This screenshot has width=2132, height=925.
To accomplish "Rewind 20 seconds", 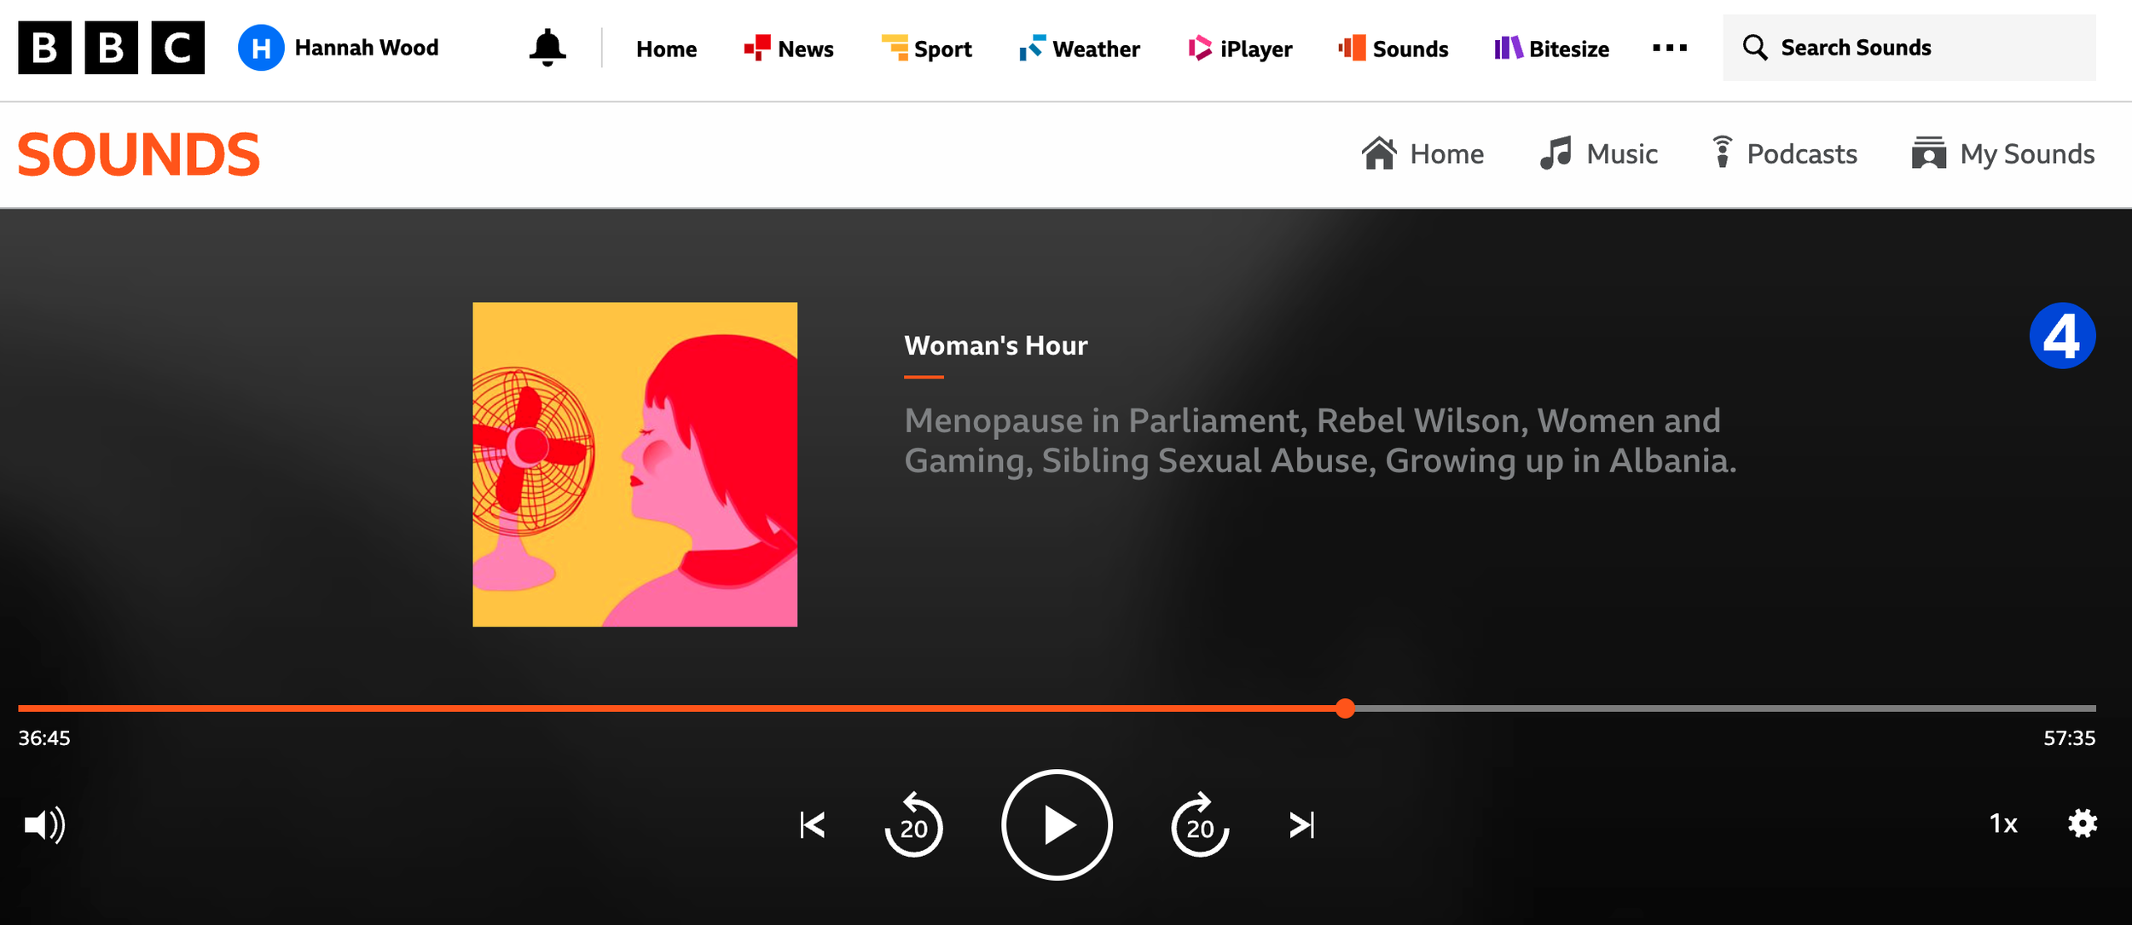I will pos(913,825).
